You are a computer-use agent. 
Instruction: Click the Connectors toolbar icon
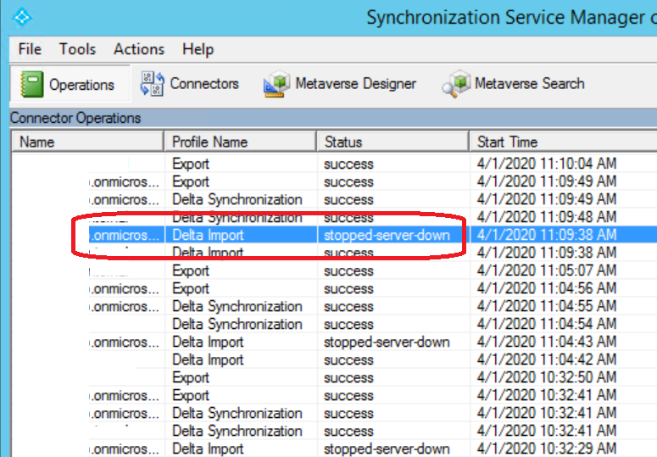tap(152, 84)
